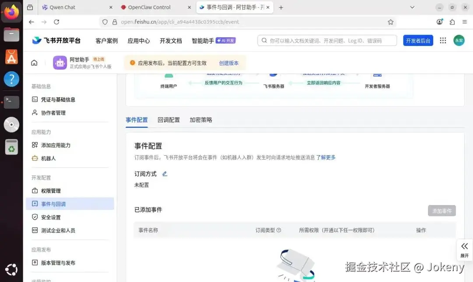This screenshot has height=282, width=473.
Task: Close the OpenClaw Control tab
Action: tap(189, 7)
